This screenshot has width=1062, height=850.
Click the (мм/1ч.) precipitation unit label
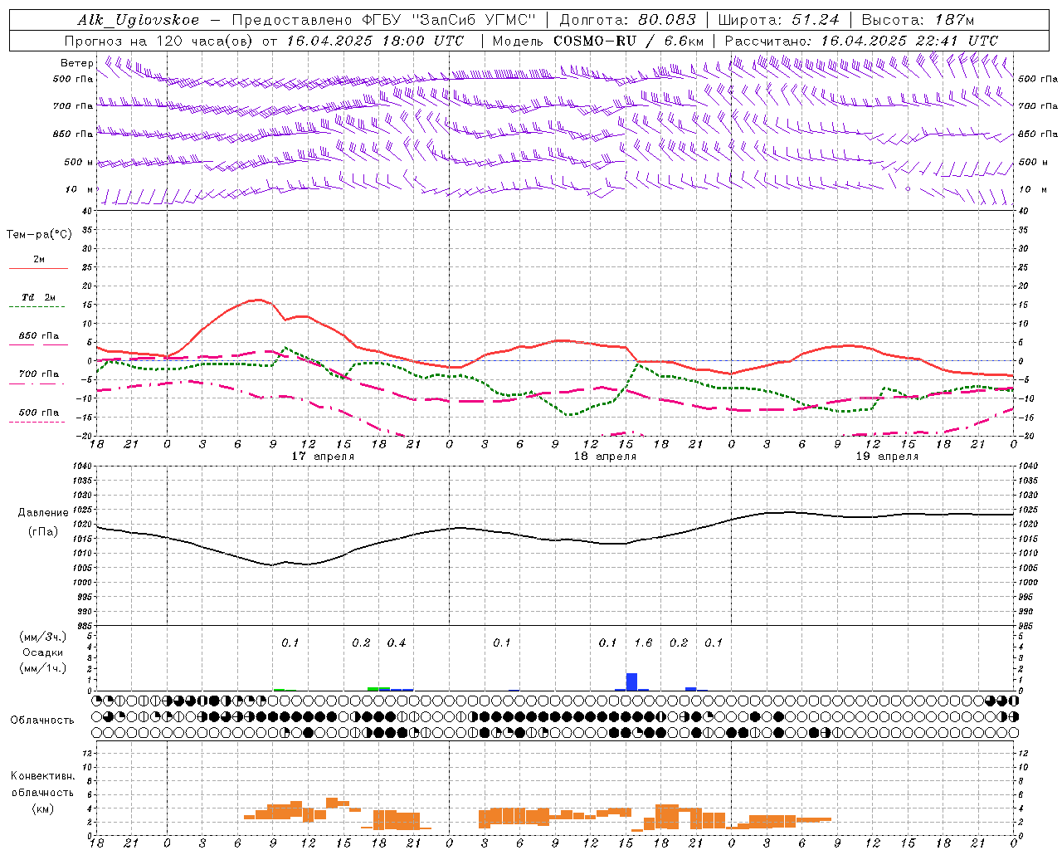click(42, 668)
